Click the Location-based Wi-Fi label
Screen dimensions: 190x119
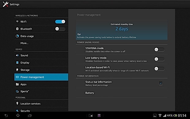point(97,67)
